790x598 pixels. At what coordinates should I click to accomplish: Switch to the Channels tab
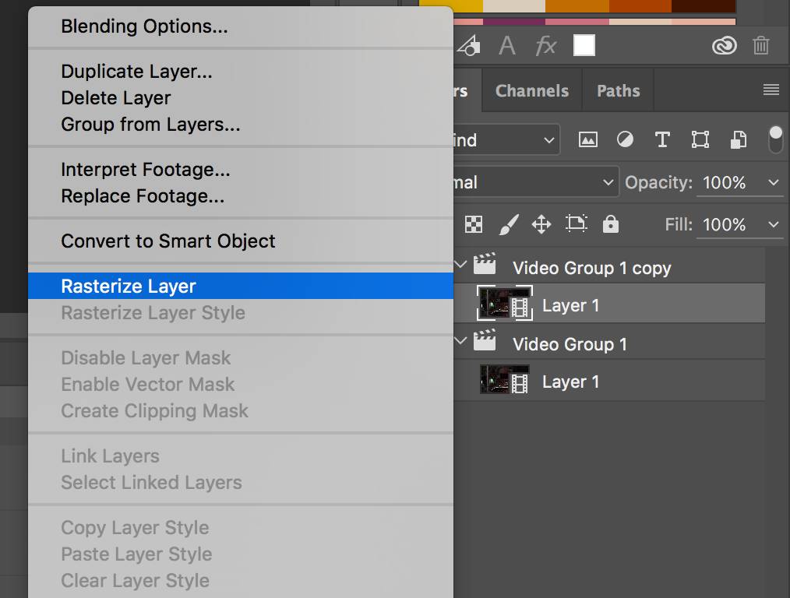[x=531, y=91]
